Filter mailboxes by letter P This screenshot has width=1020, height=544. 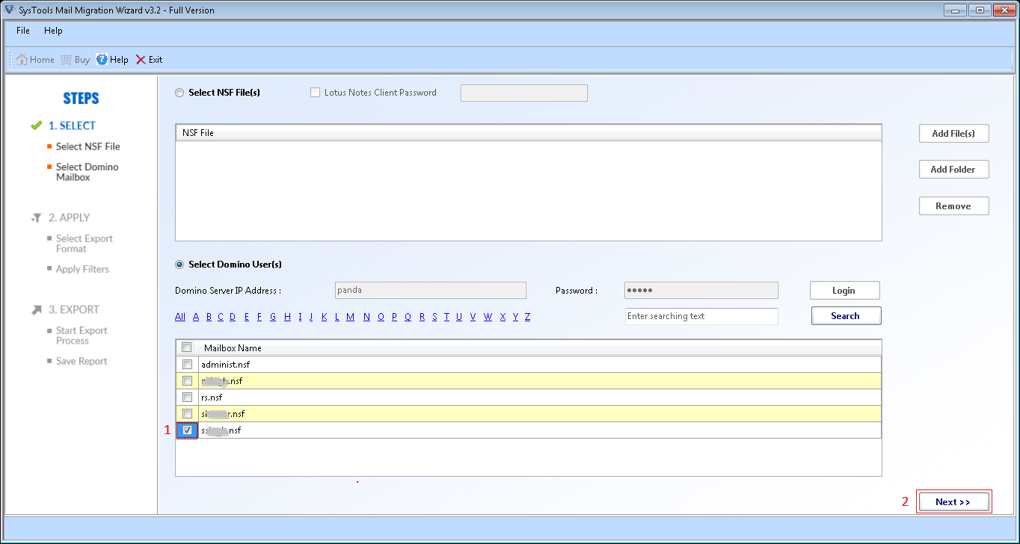click(x=394, y=317)
